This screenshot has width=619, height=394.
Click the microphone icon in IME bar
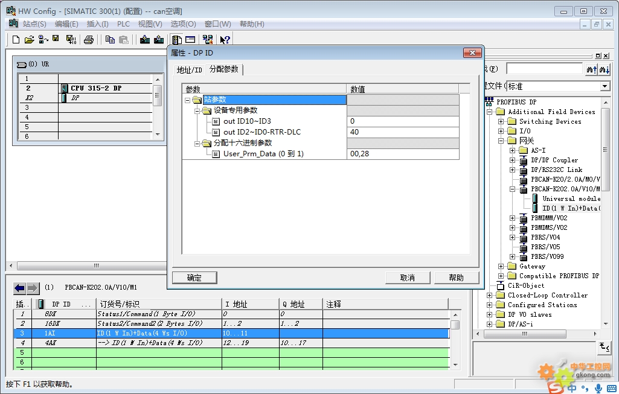(x=598, y=388)
